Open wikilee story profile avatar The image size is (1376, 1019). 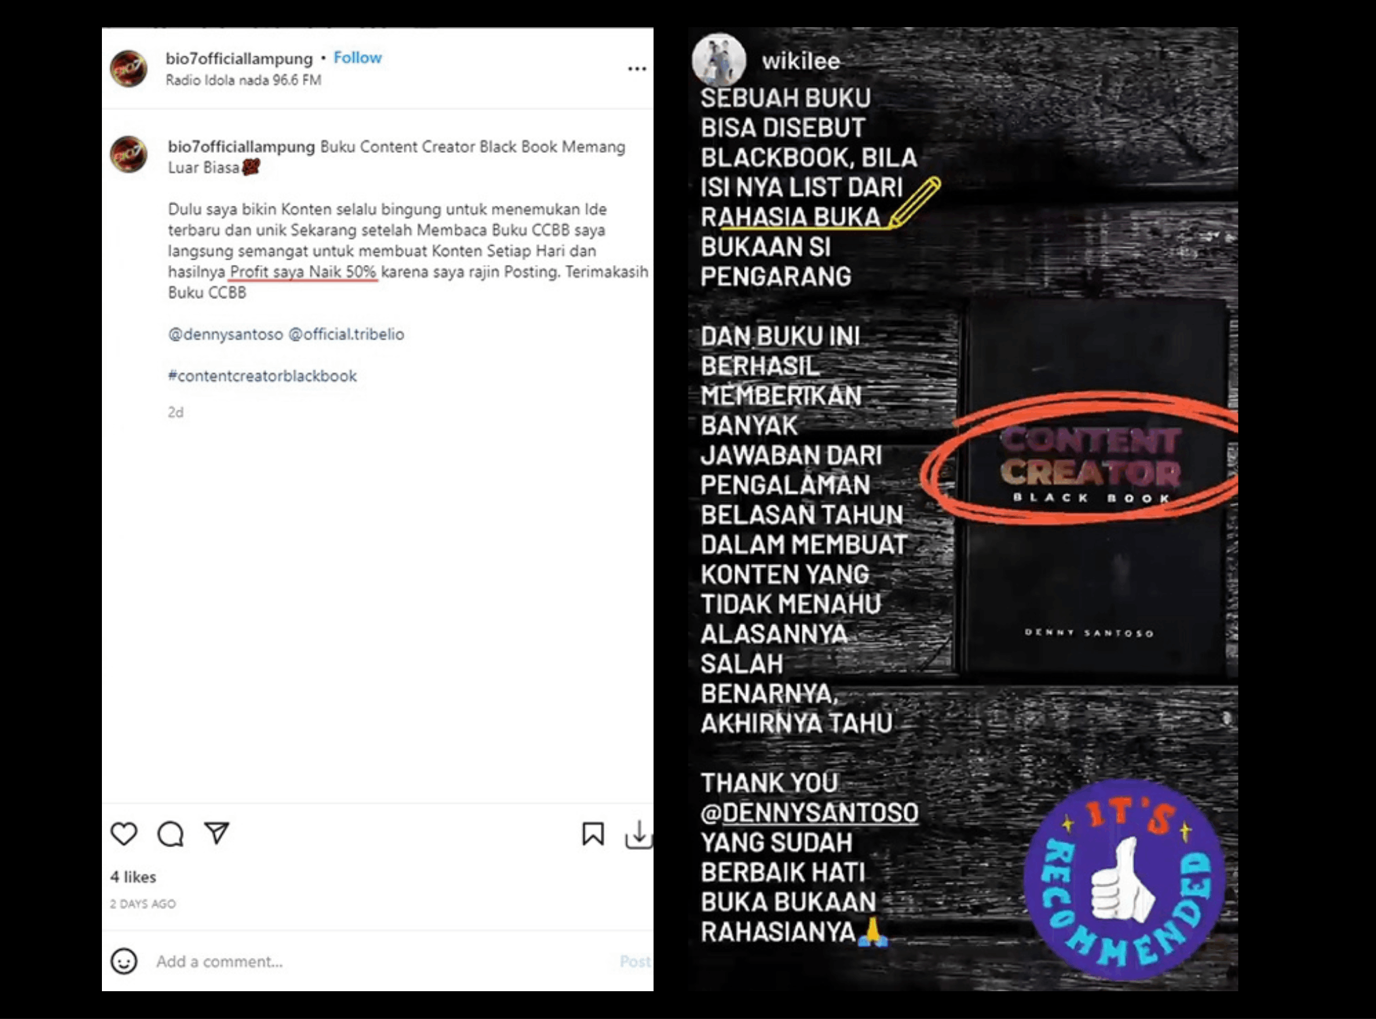719,60
